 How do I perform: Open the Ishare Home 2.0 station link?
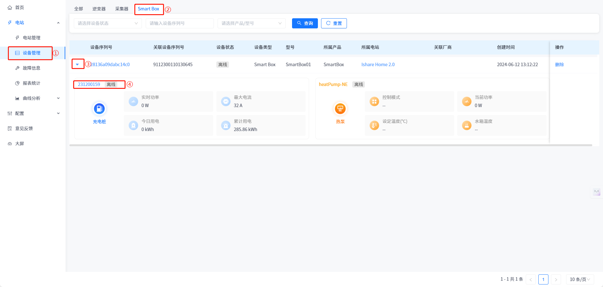(378, 65)
